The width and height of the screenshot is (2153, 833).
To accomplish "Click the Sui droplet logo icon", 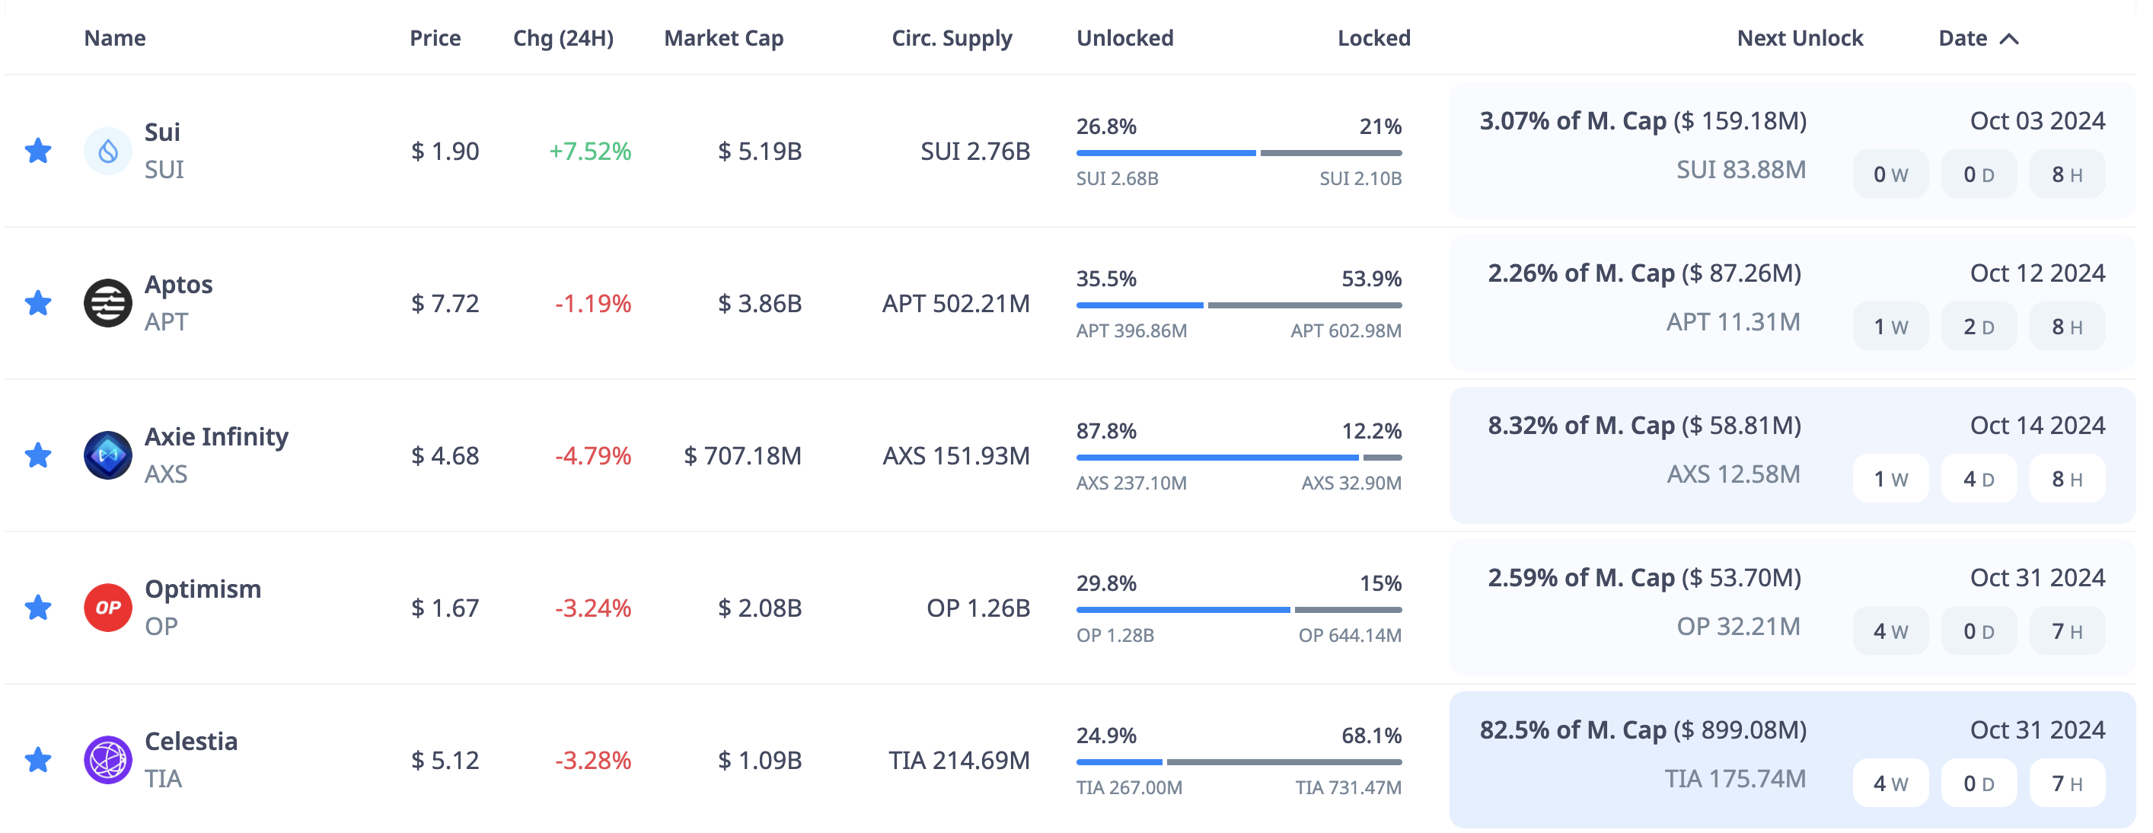I will 108,152.
